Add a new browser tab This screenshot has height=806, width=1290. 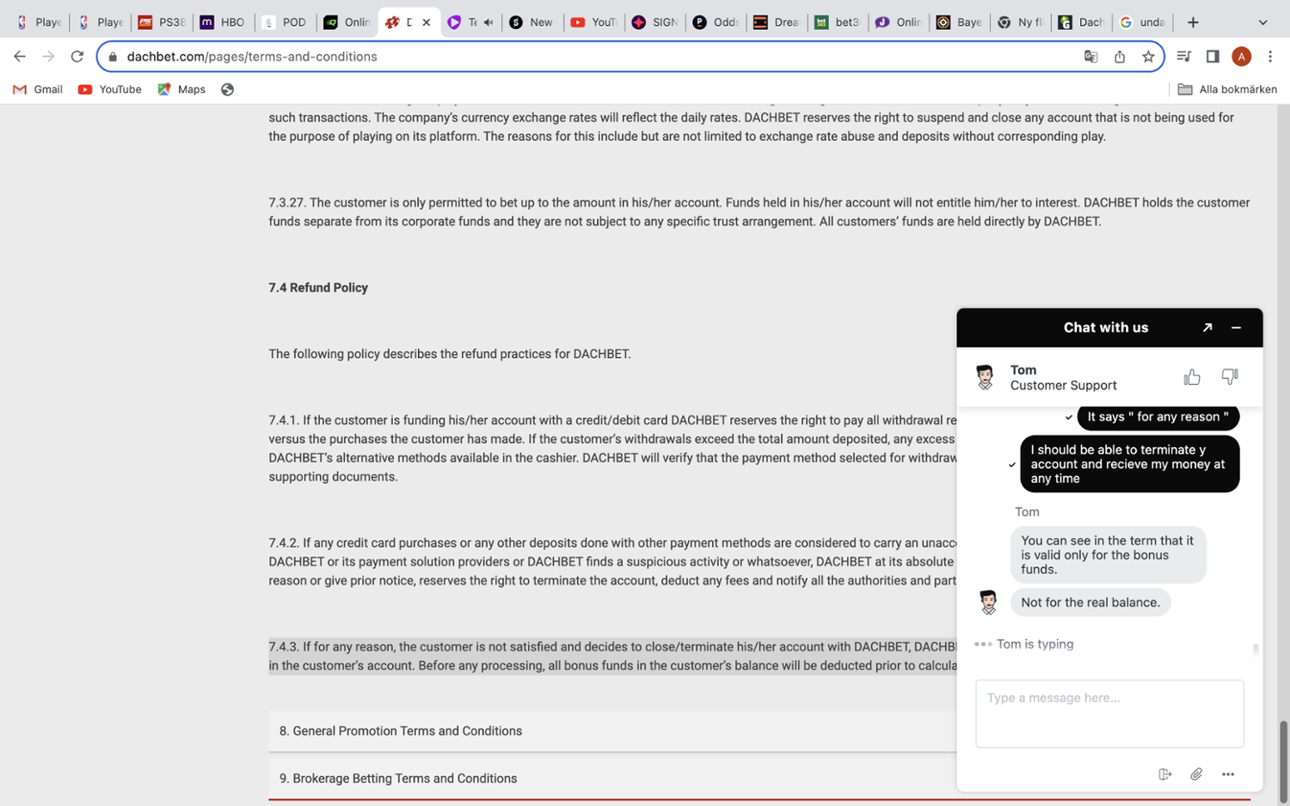[x=1193, y=22]
